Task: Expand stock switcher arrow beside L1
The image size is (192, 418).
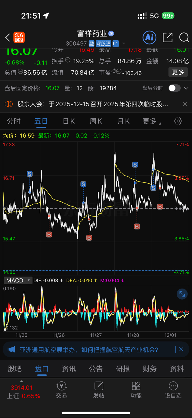Action: pos(123,44)
